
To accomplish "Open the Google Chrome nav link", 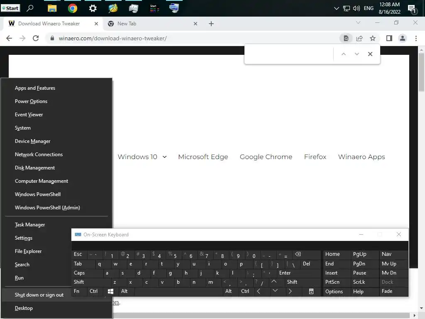I will (266, 157).
